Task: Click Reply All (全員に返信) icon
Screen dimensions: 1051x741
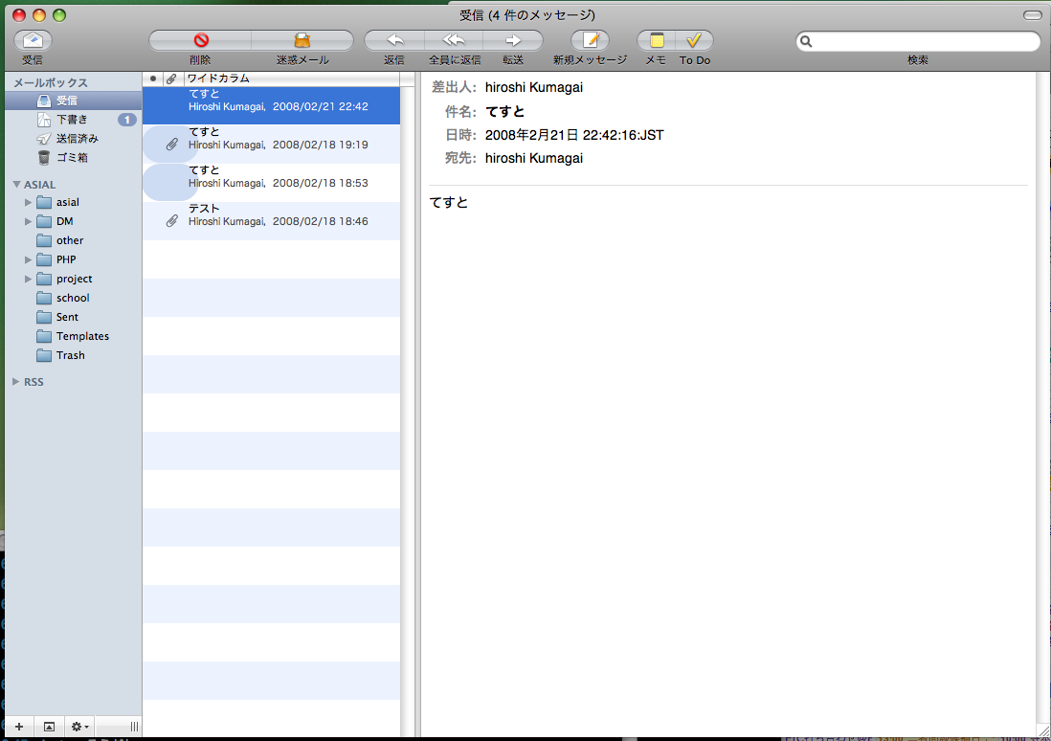Action: pyautogui.click(x=454, y=41)
